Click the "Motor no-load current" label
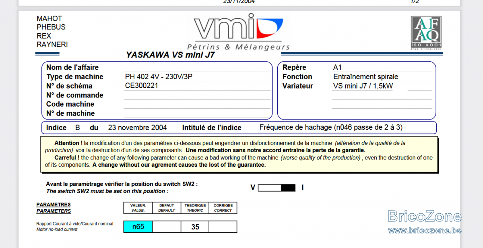Viewport: 483px width, 248px height. click(57, 229)
